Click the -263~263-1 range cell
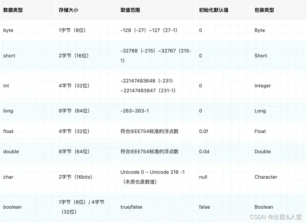 [x=135, y=111]
